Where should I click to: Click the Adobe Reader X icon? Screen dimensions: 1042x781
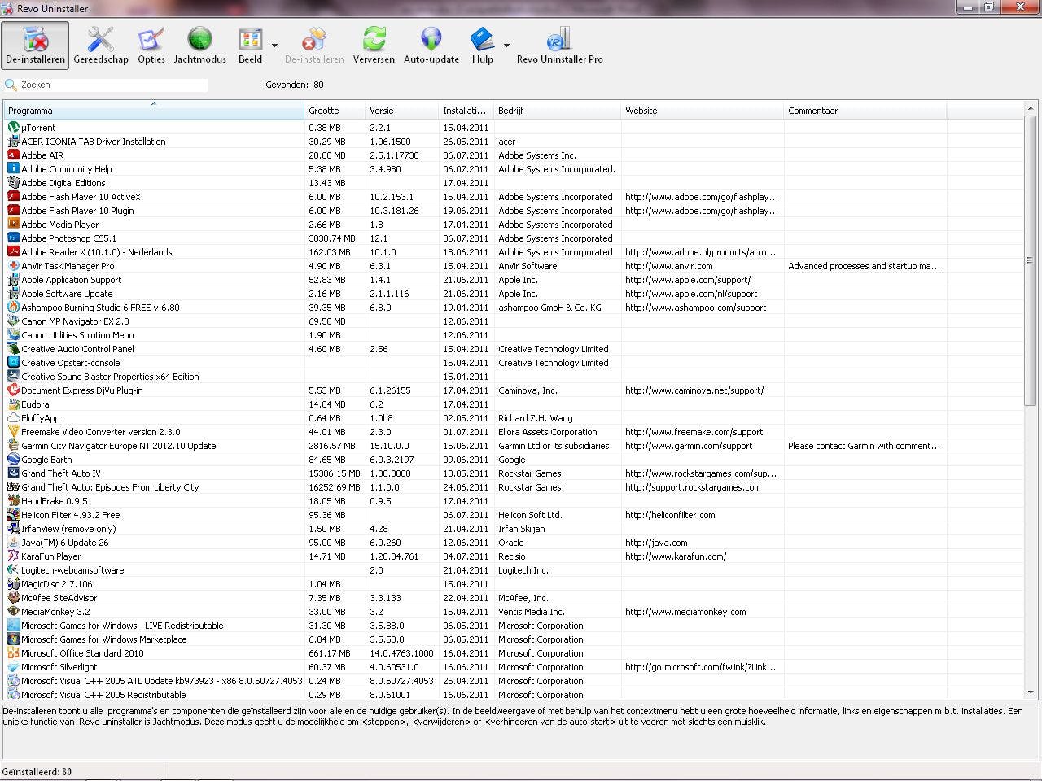pos(14,252)
